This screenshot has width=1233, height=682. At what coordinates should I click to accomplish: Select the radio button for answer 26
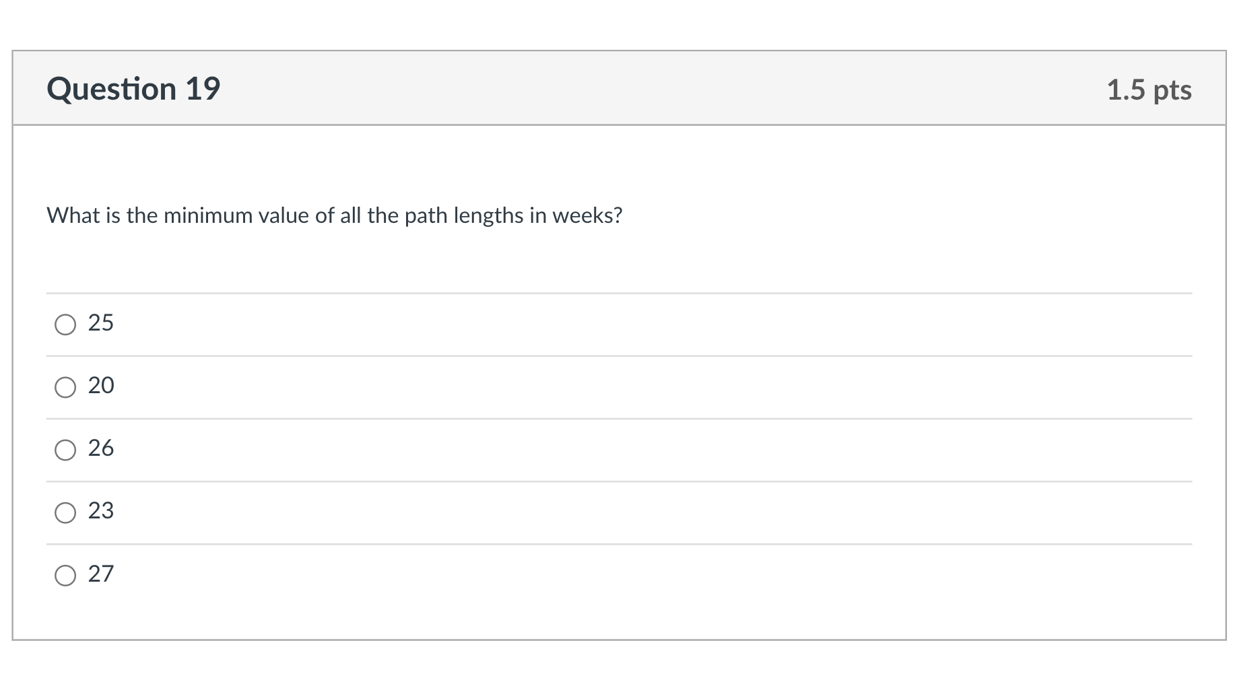click(65, 450)
